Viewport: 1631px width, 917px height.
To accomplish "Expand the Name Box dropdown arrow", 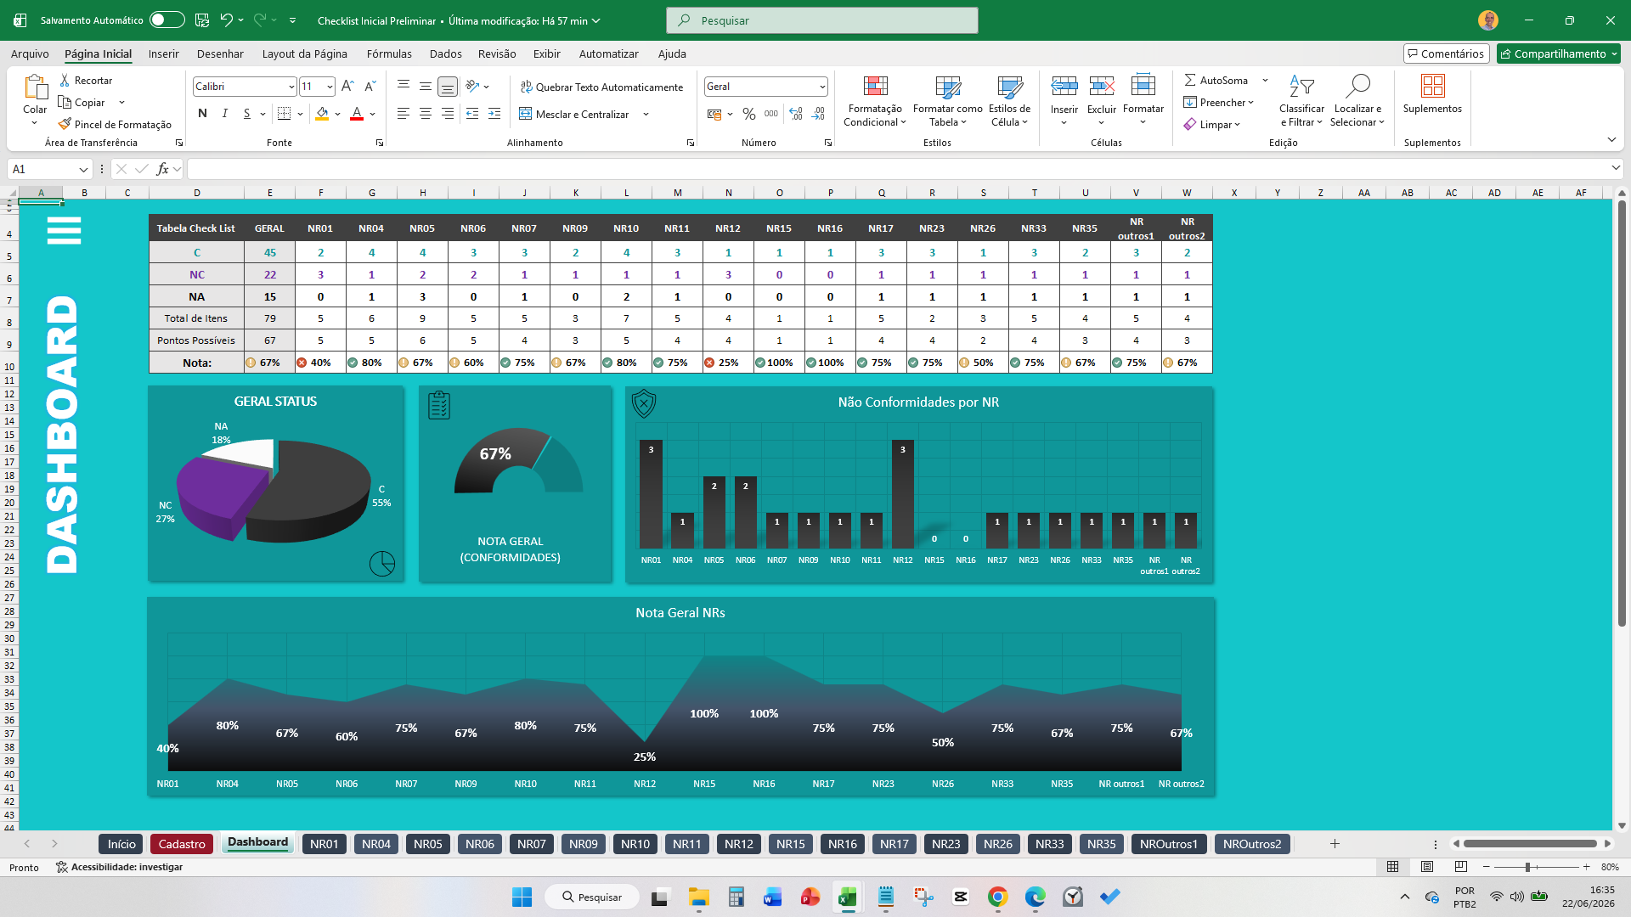I will pyautogui.click(x=83, y=169).
